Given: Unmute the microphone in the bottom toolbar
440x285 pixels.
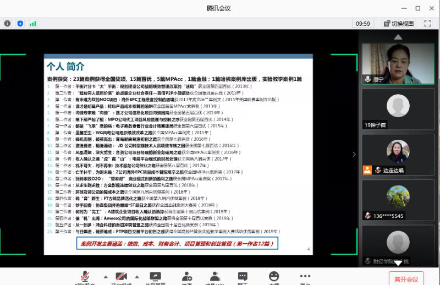Looking at the screenshot, I should [85, 276].
